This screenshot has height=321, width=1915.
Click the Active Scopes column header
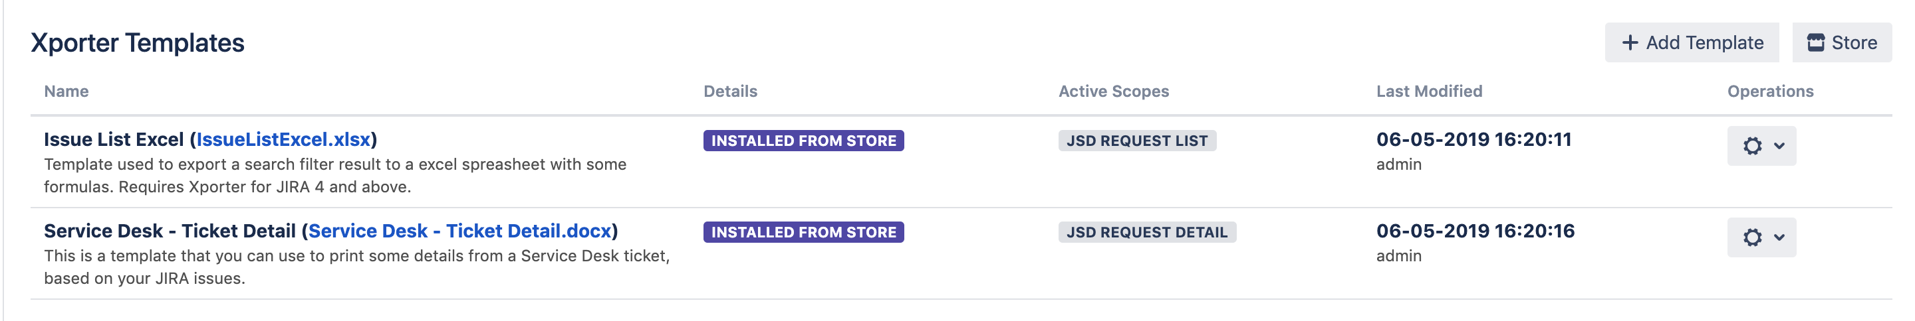[1113, 91]
